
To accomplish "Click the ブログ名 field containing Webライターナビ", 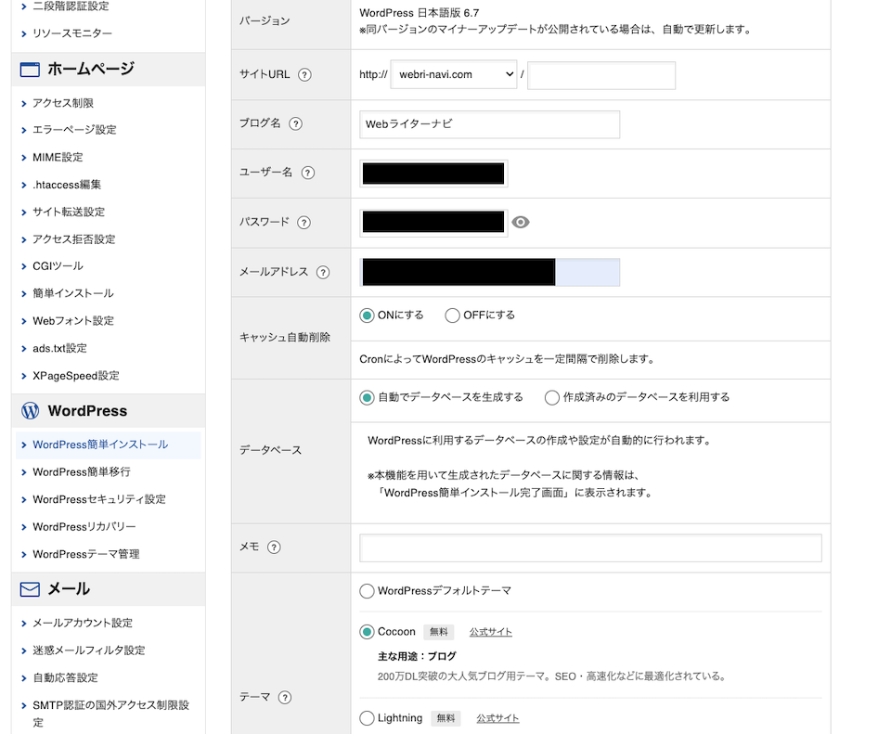I will pos(489,124).
